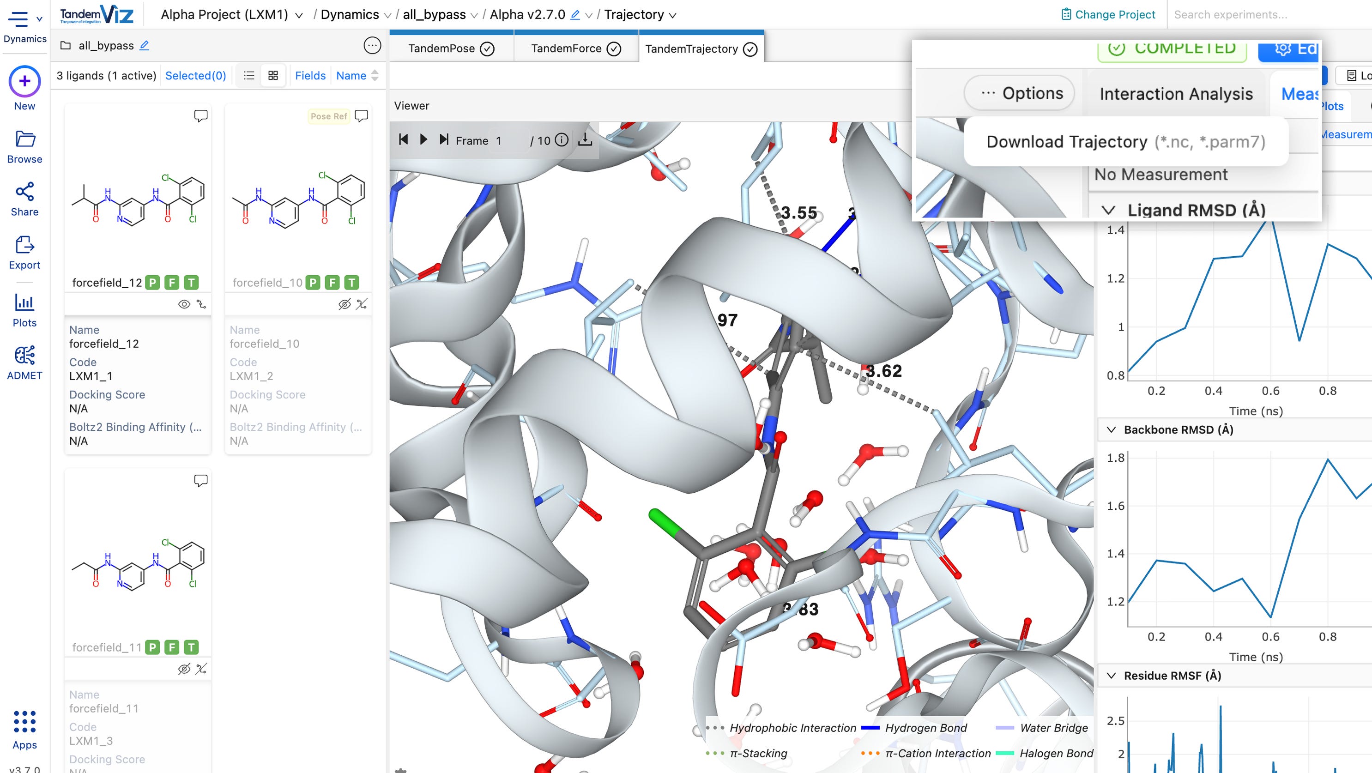Play the trajectory animation
Screen dimensions: 1372x773
pos(423,139)
